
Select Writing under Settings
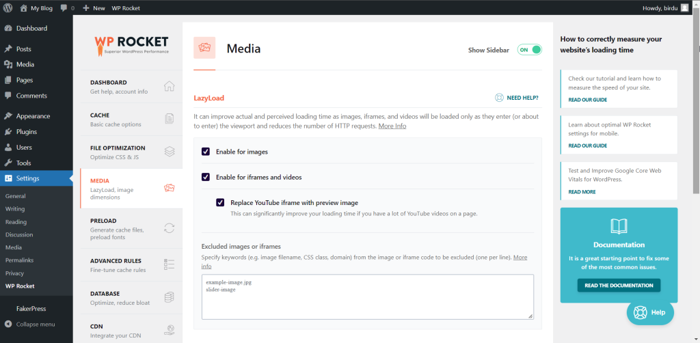pos(15,209)
